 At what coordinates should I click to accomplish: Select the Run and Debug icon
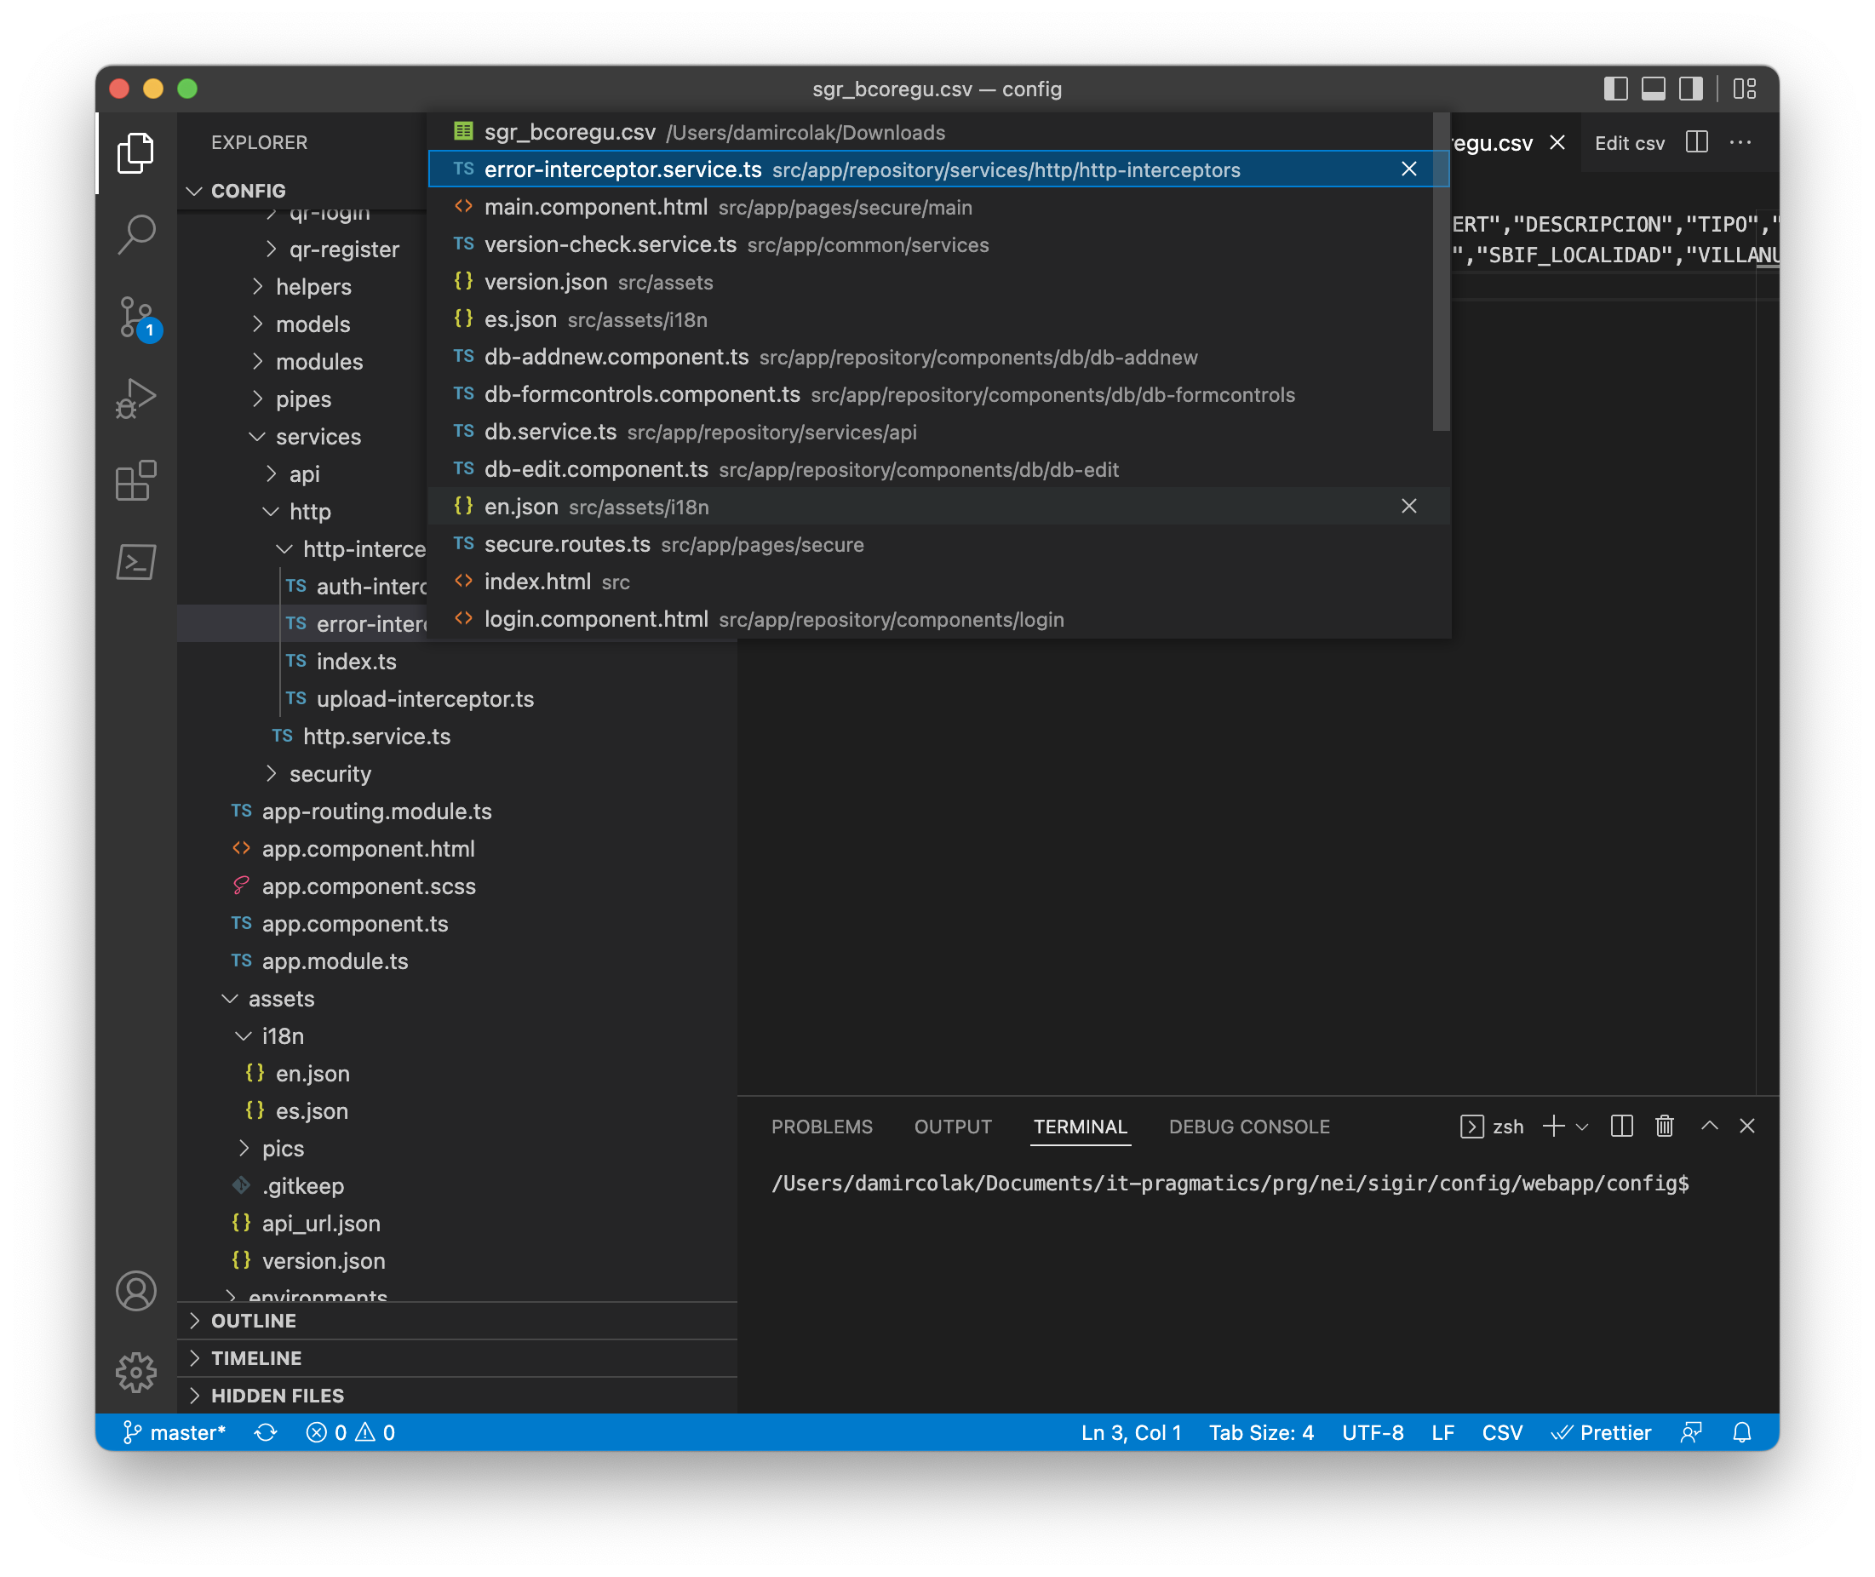pos(136,396)
